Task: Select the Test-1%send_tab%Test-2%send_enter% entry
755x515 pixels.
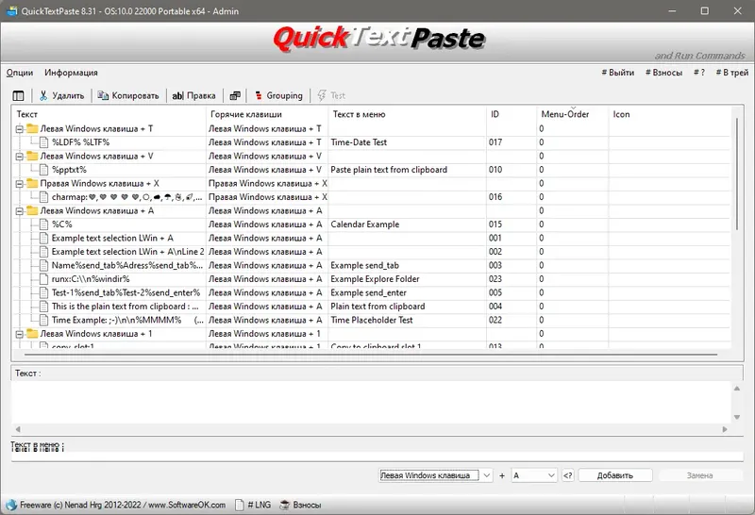Action: [126, 293]
